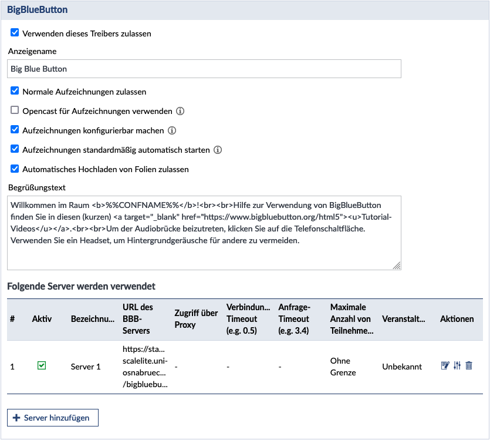Uncheck 'Automatisches Hochladen von Folien zulassen'
The image size is (490, 440).
[x=15, y=169]
